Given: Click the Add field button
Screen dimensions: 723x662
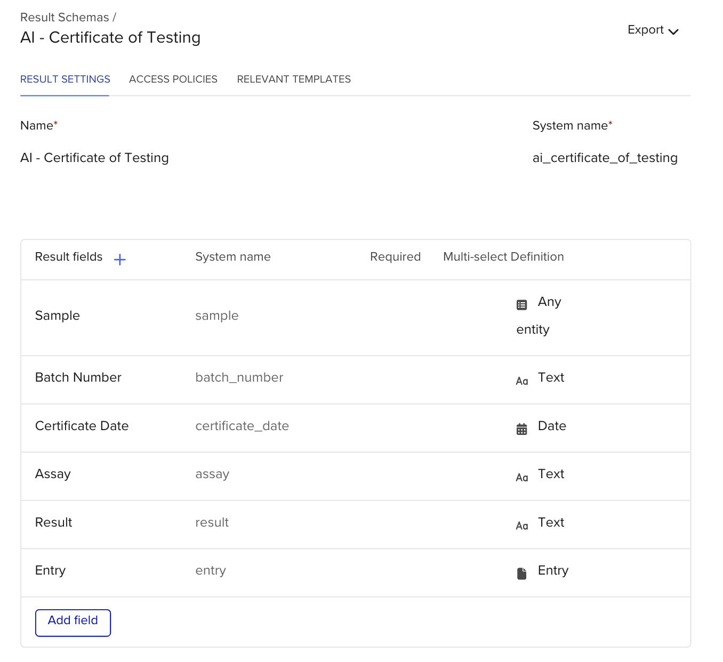Looking at the screenshot, I should click(73, 623).
